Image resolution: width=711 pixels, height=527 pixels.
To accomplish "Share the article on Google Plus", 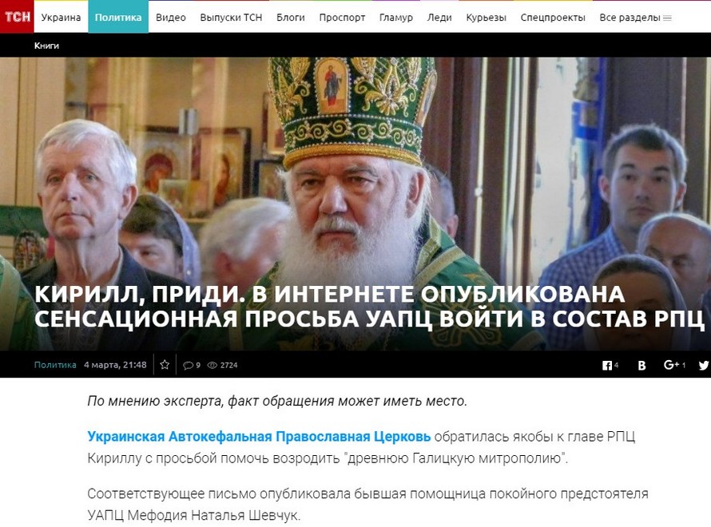I will point(672,365).
